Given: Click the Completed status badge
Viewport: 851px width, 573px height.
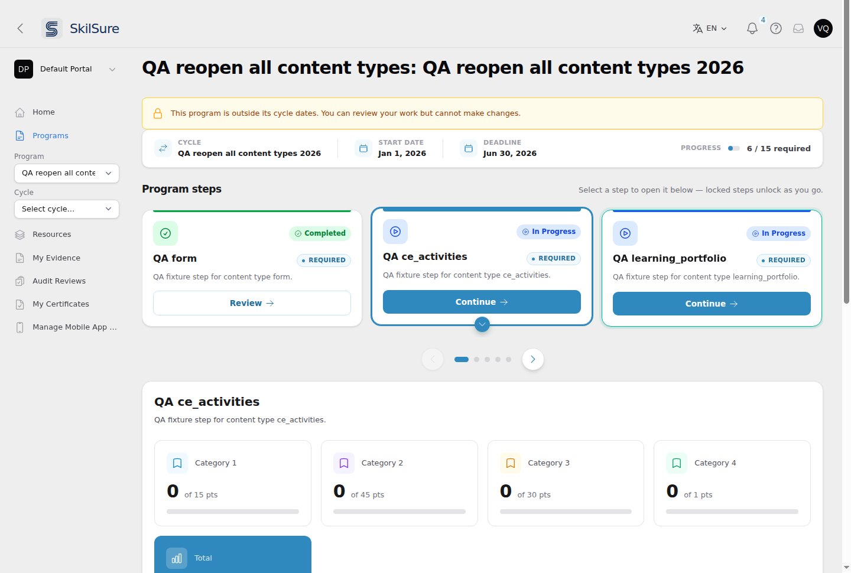Looking at the screenshot, I should click(320, 233).
